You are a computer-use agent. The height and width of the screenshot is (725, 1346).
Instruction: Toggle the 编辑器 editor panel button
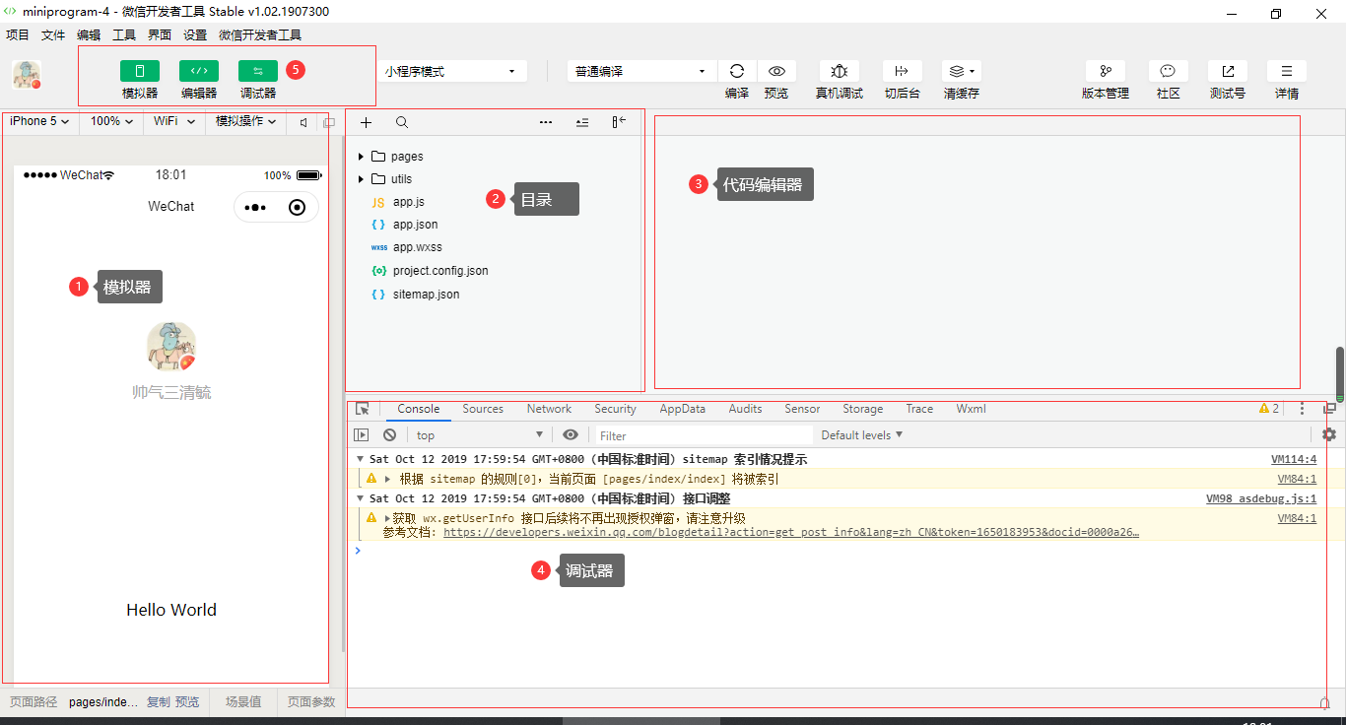[199, 71]
